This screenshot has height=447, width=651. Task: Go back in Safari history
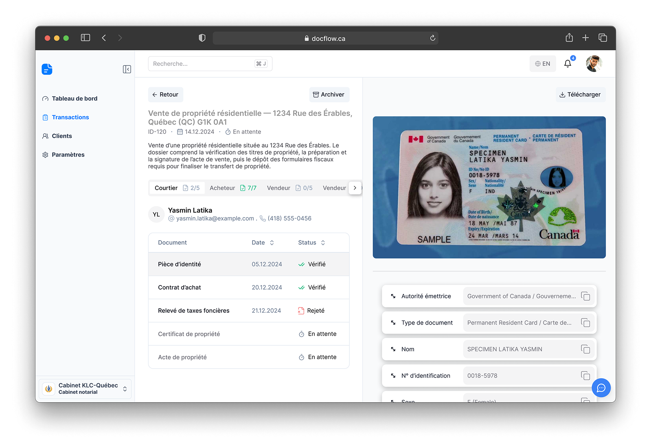pos(104,38)
